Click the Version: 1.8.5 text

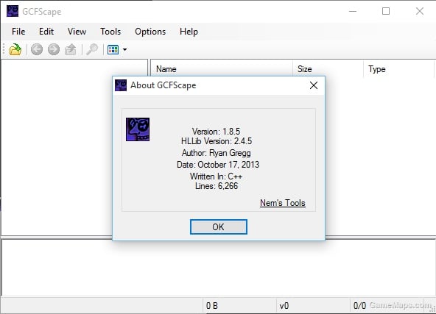click(216, 131)
